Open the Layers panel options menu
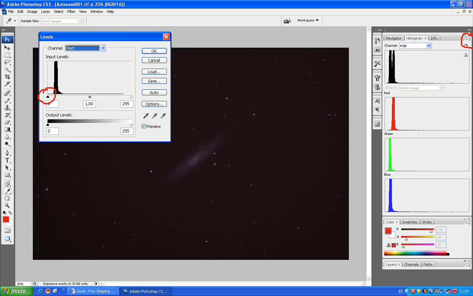This screenshot has width=473, height=296. 469,265
